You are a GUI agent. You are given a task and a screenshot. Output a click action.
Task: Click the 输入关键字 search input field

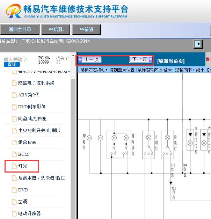coord(16,59)
